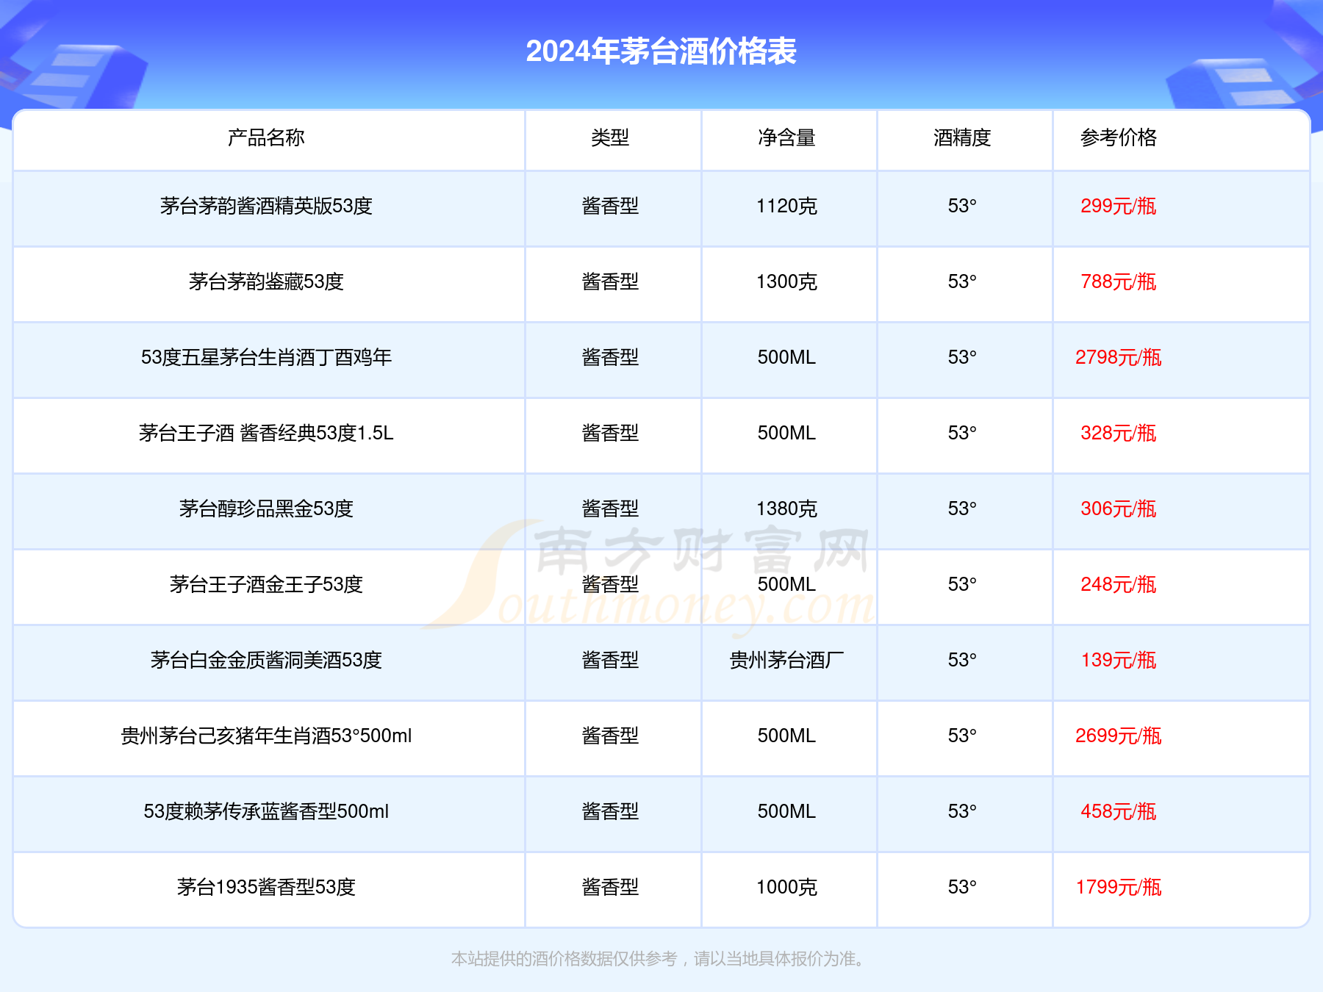The width and height of the screenshot is (1323, 992).
Task: Click the title 2024年茅台酒价格表
Action: [x=661, y=51]
